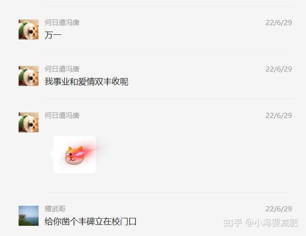306x236 pixels.
Task: Open avatar beside 我事业和爱情双丰收呢 message
Action: pos(28,76)
